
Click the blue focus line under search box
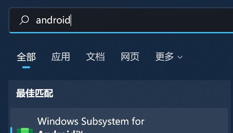(x=121, y=33)
